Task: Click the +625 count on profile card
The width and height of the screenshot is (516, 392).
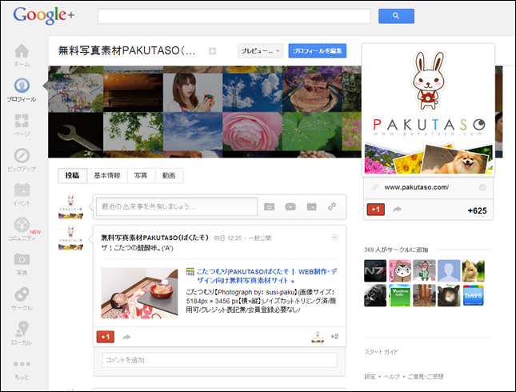Action: [x=477, y=210]
